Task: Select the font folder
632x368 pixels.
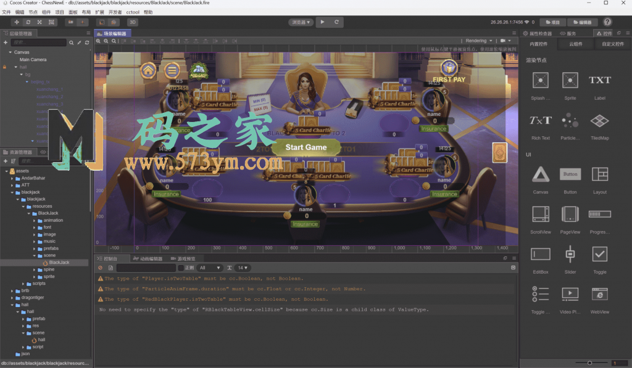Action: (x=47, y=227)
